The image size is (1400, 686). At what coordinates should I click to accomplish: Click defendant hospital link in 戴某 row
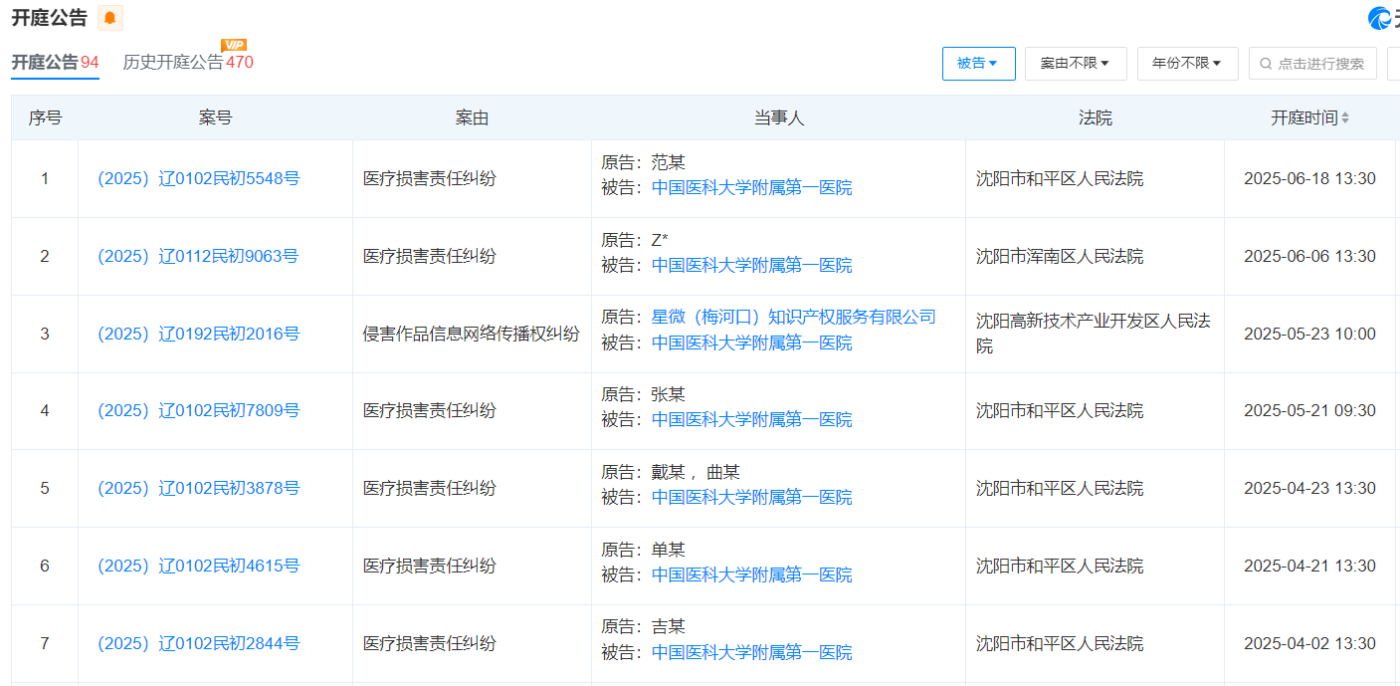point(751,498)
